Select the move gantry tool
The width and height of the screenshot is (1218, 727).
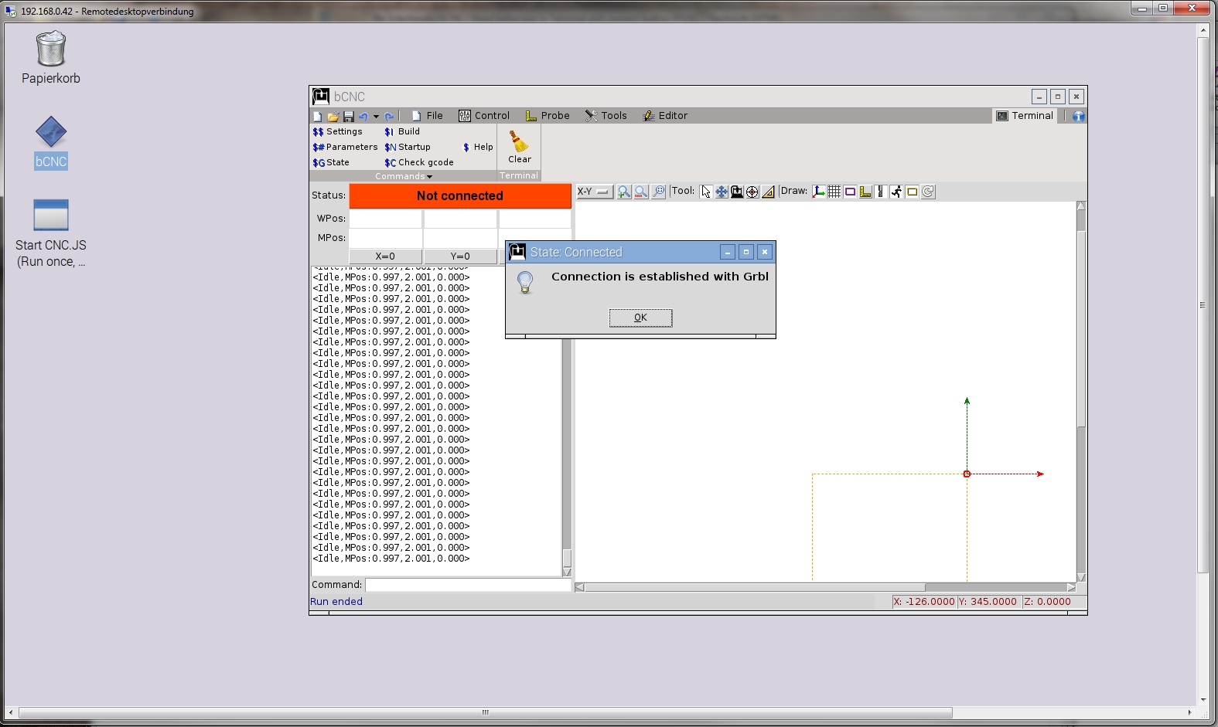tap(737, 192)
